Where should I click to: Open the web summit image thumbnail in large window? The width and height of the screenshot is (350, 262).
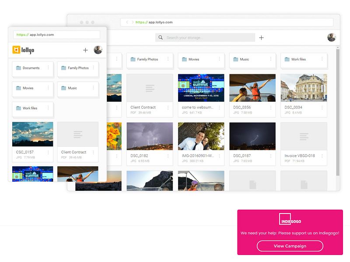(x=201, y=88)
